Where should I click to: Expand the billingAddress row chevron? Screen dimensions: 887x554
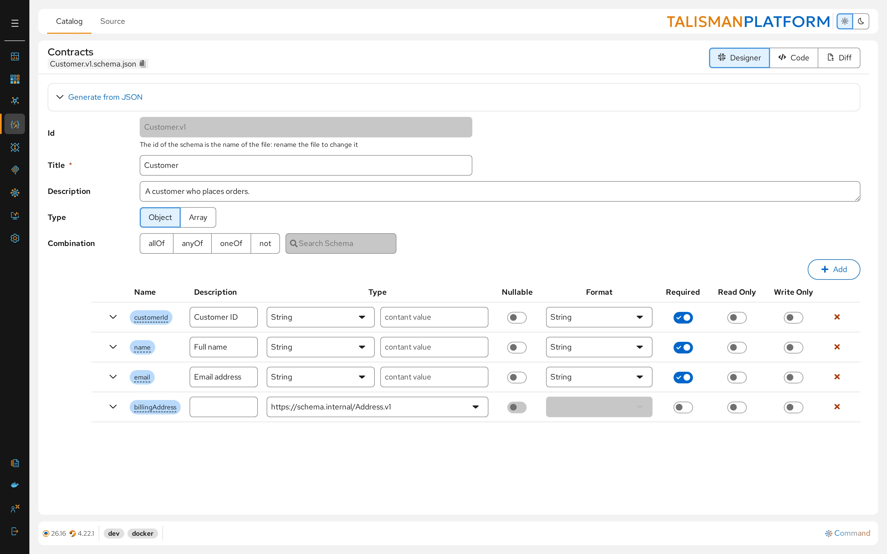coord(113,407)
